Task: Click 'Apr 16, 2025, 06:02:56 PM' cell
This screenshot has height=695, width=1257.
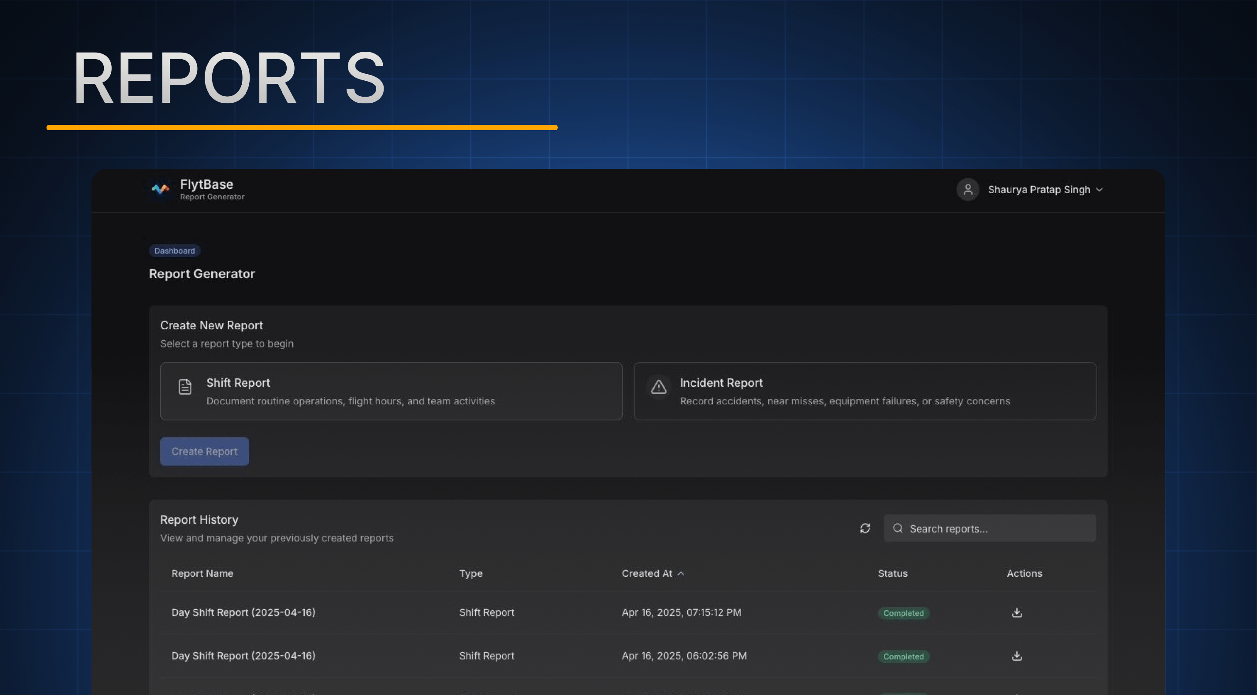Action: [684, 656]
